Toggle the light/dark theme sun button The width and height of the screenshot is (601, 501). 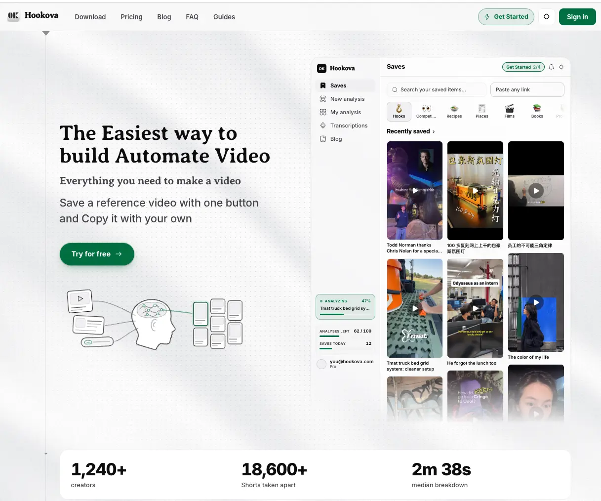(x=546, y=17)
